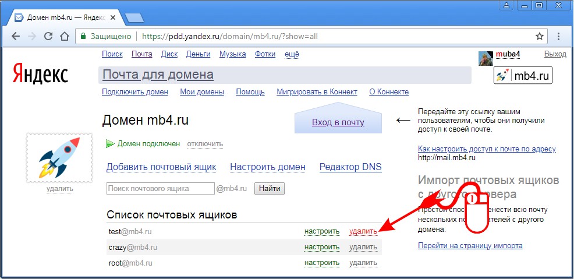Click the Список почтовых ящиков heading
The width and height of the screenshot is (574, 279).
click(x=172, y=214)
